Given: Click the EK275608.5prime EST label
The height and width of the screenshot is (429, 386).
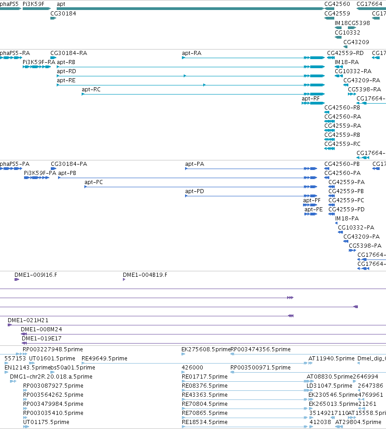Looking at the screenshot, I should click(x=206, y=349).
